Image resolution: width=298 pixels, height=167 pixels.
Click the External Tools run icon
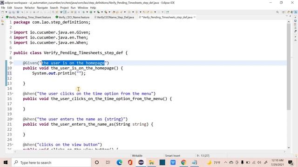(x=106, y=12)
